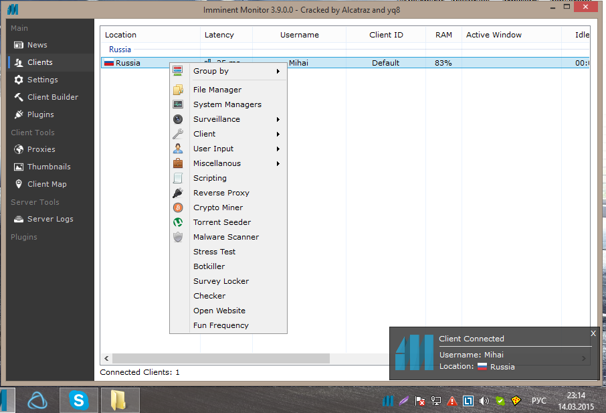The height and width of the screenshot is (413, 606).
Task: Open the folder icon on the taskbar
Action: [120, 400]
